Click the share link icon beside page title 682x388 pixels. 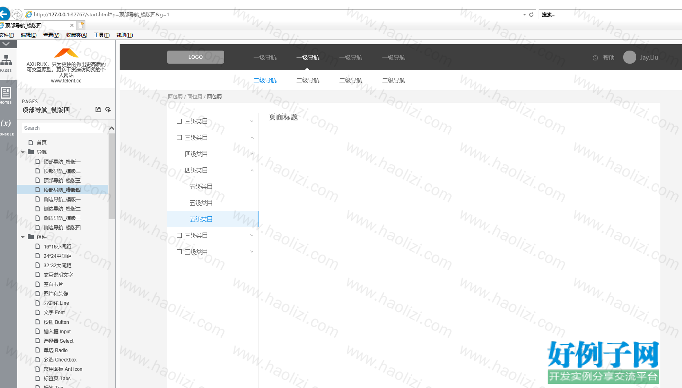coord(108,110)
